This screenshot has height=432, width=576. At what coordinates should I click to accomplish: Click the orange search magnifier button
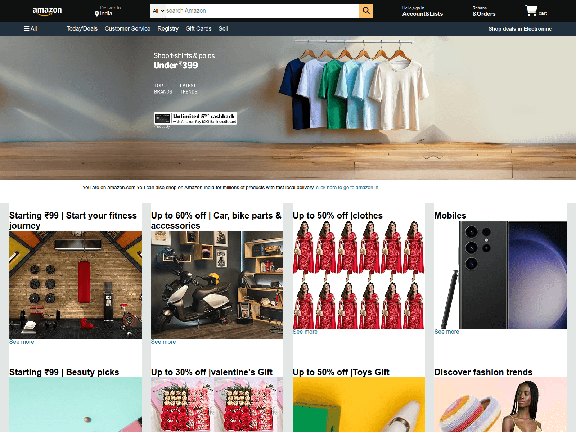point(366,11)
